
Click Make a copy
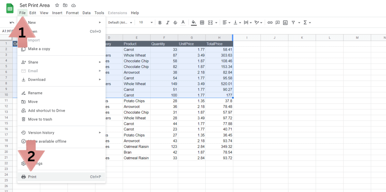40,49
